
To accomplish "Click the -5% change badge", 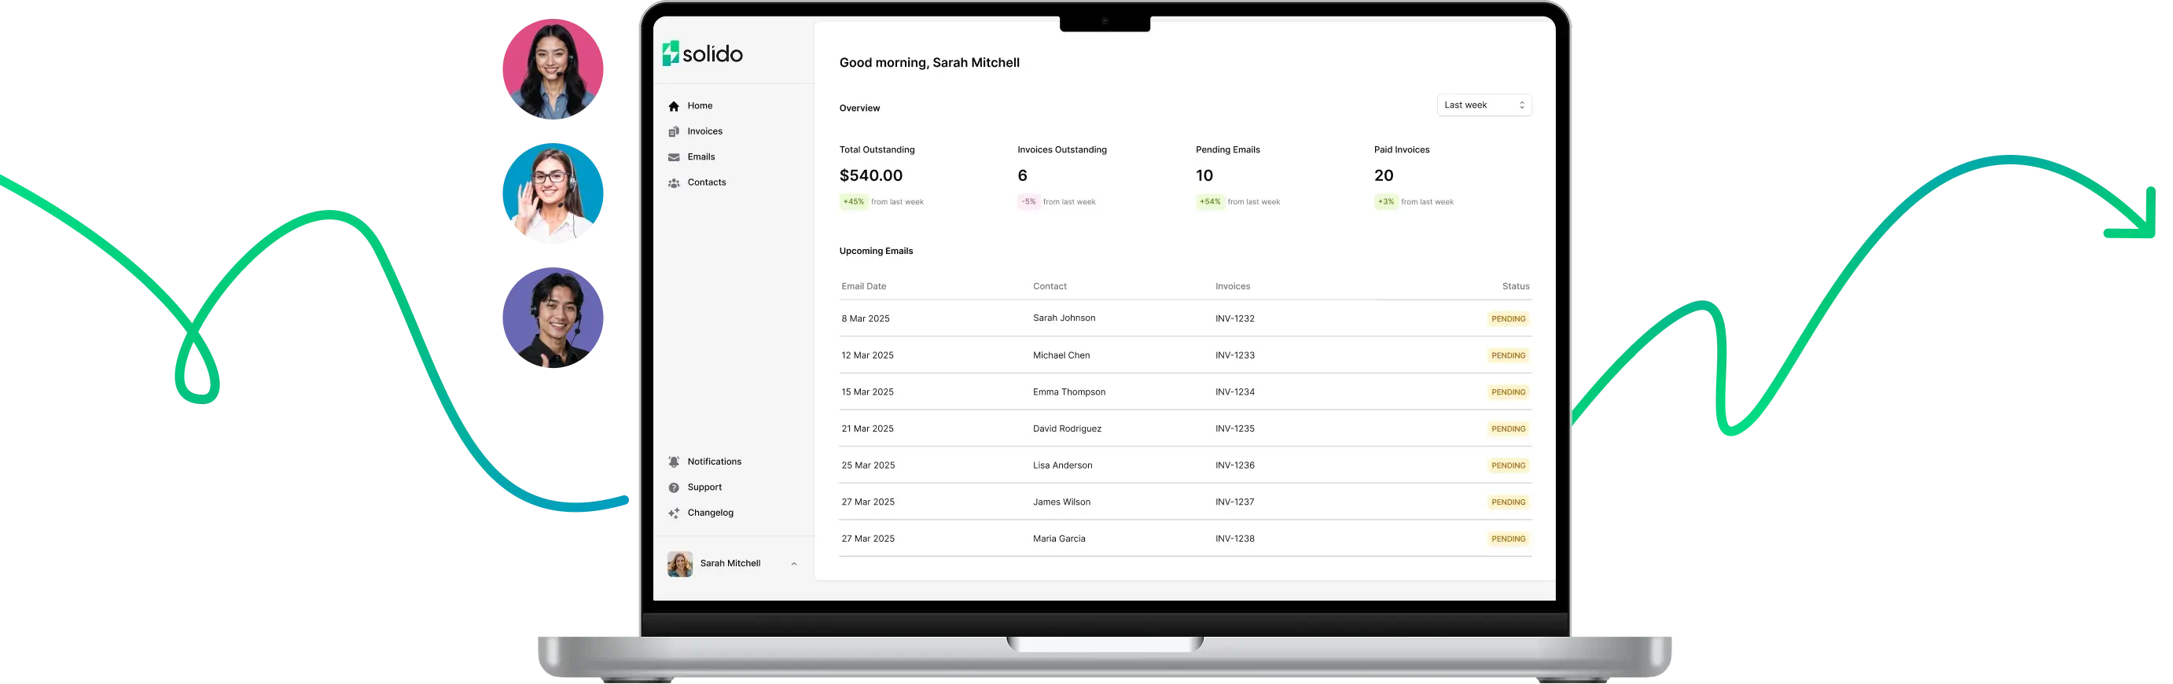I will click(x=1028, y=202).
